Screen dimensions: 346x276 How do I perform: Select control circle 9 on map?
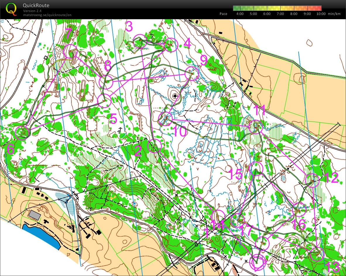[192, 74]
